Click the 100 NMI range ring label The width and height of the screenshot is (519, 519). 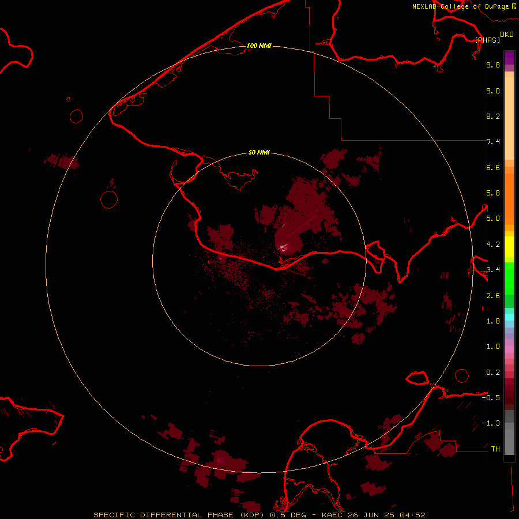tap(259, 46)
